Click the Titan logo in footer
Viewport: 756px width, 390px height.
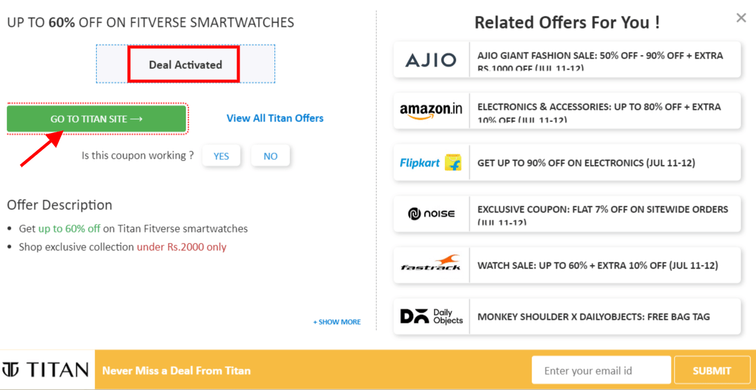point(46,370)
